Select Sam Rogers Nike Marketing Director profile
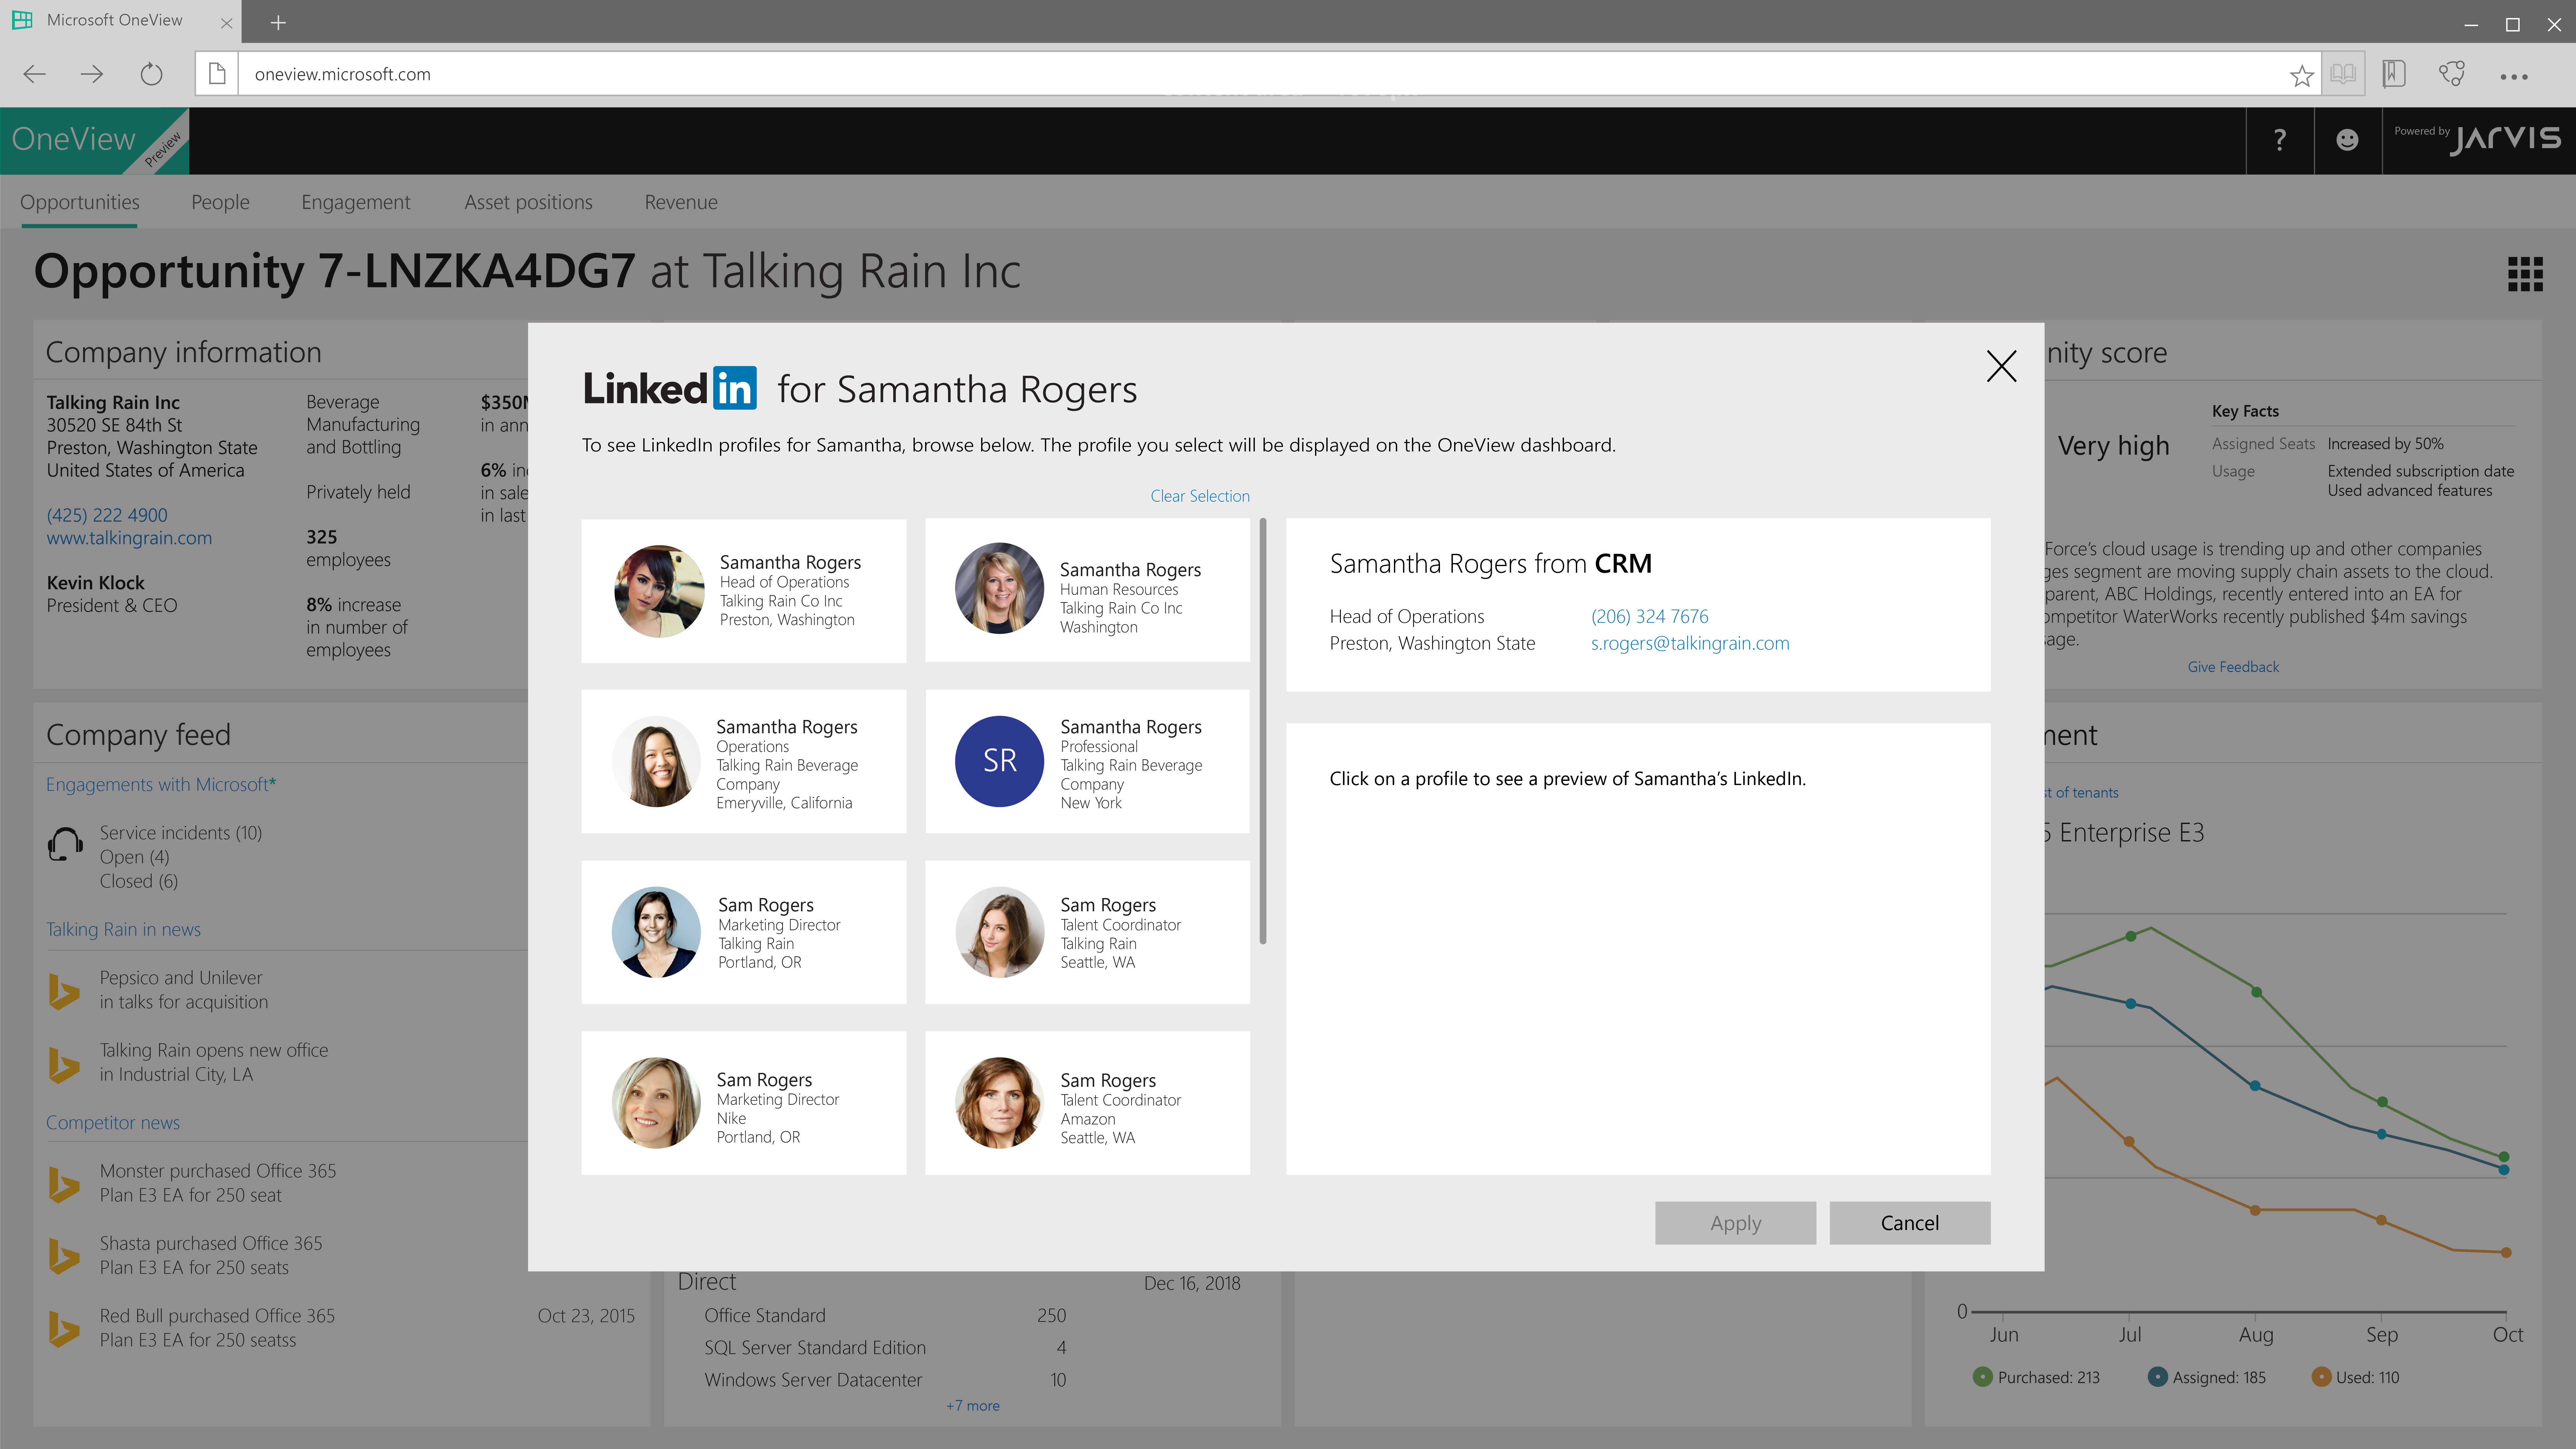 click(x=743, y=1103)
